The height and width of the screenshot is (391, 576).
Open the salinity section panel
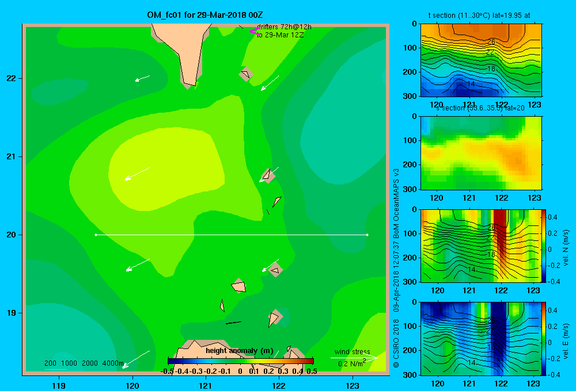tap(481, 153)
